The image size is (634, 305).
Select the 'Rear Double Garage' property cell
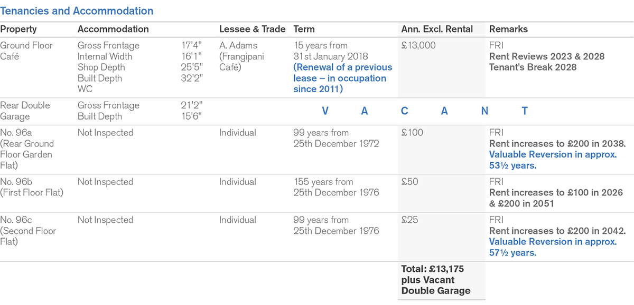point(25,111)
